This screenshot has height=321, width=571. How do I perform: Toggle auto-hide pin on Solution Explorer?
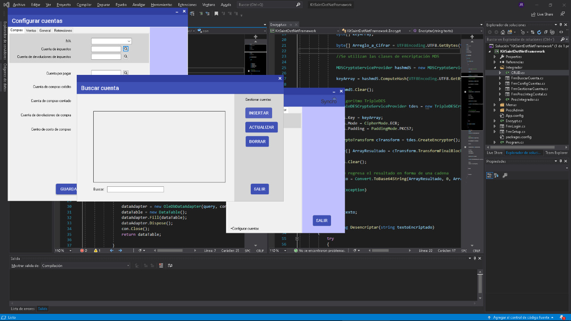tap(560, 25)
